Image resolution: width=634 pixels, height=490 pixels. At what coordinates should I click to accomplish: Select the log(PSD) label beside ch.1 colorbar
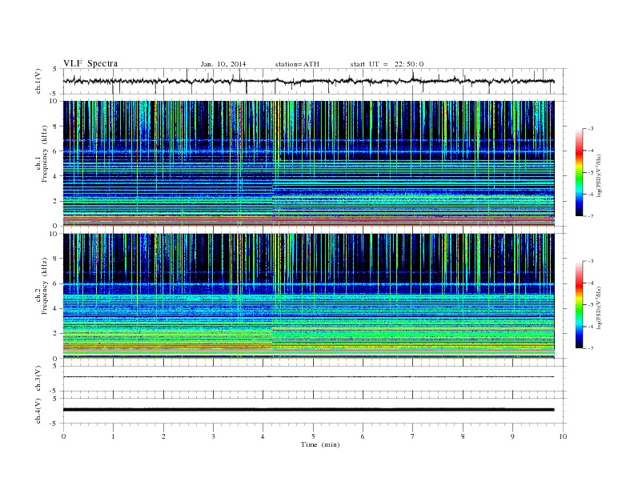point(600,175)
